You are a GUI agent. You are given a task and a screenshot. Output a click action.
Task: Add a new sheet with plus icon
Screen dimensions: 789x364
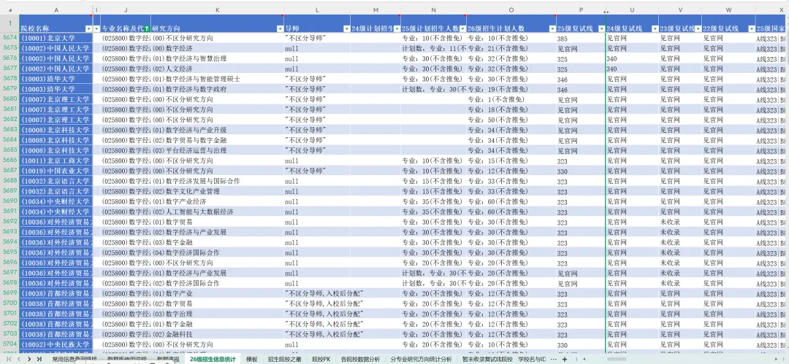click(565, 359)
